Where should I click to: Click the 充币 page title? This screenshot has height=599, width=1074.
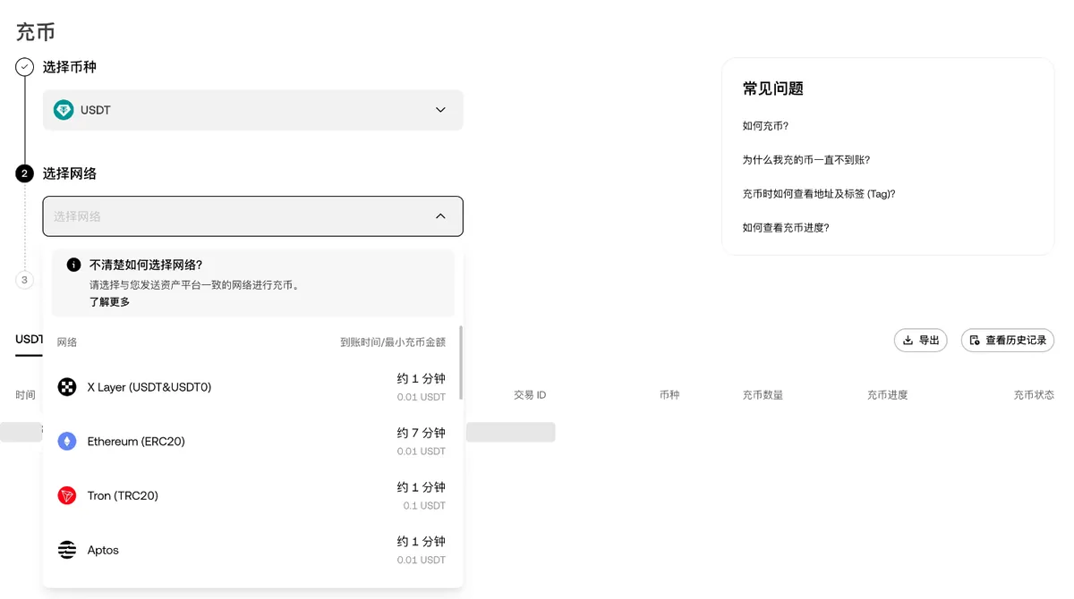(x=36, y=32)
